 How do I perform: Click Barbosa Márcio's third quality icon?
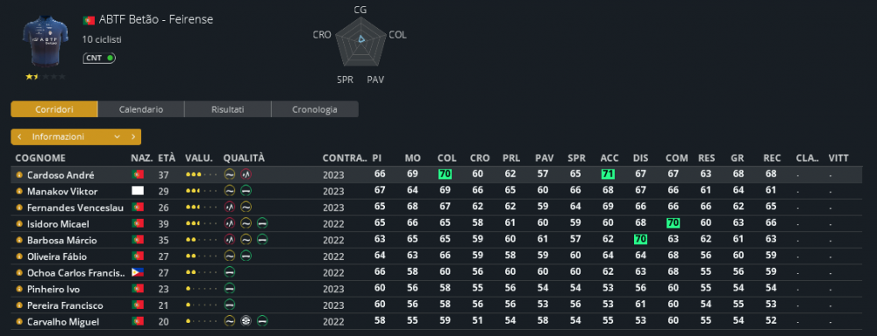click(x=262, y=240)
